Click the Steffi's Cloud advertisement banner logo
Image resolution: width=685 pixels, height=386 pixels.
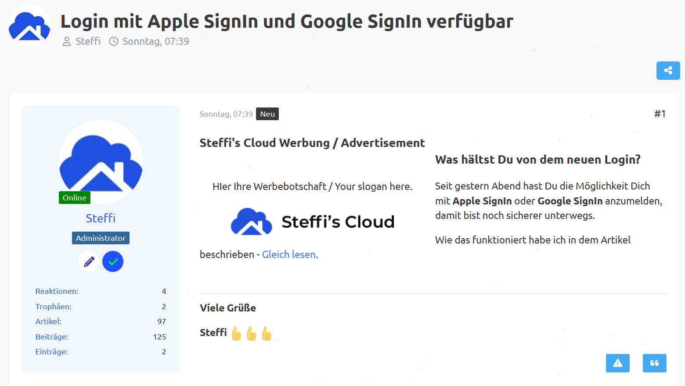click(312, 222)
